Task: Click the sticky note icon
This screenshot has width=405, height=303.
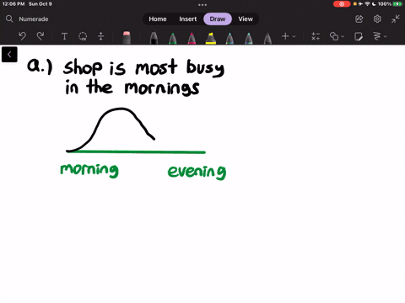Action: click(359, 36)
